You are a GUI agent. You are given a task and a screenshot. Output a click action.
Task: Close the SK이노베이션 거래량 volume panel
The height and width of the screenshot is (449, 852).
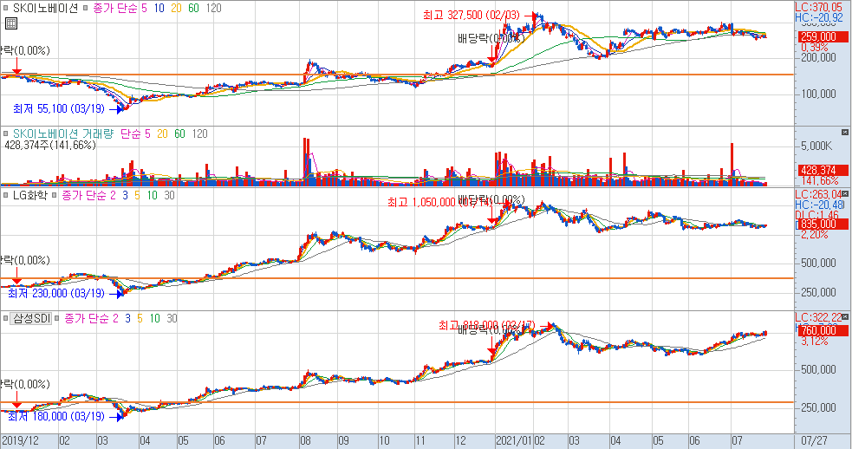(845, 132)
